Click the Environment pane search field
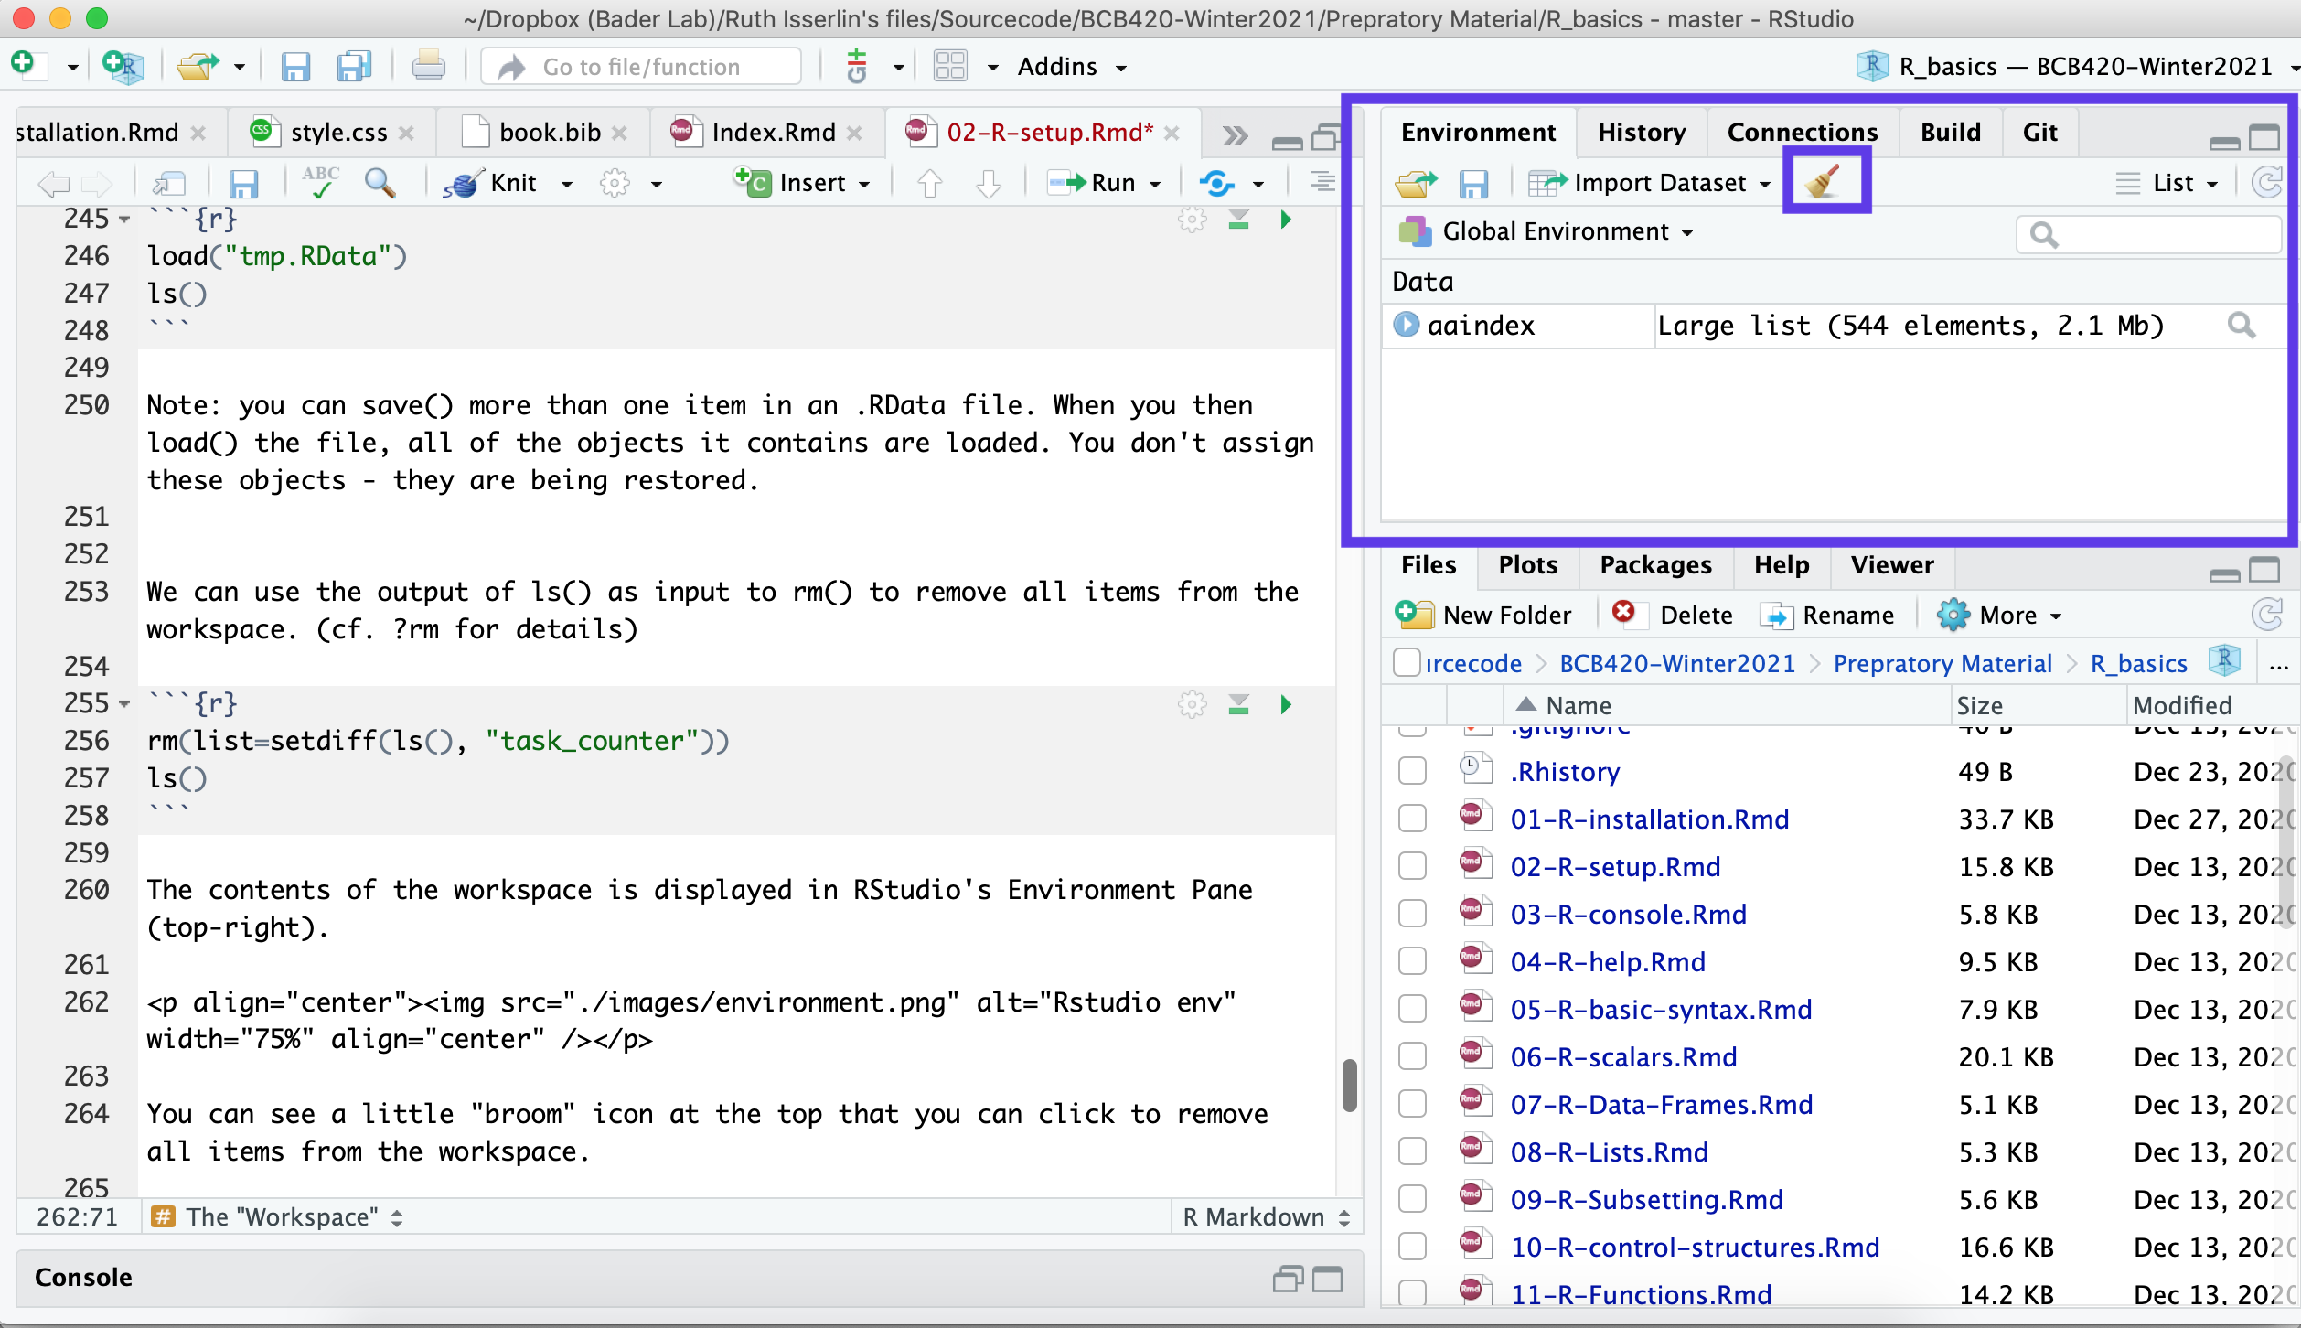The height and width of the screenshot is (1328, 2301). 2148,235
